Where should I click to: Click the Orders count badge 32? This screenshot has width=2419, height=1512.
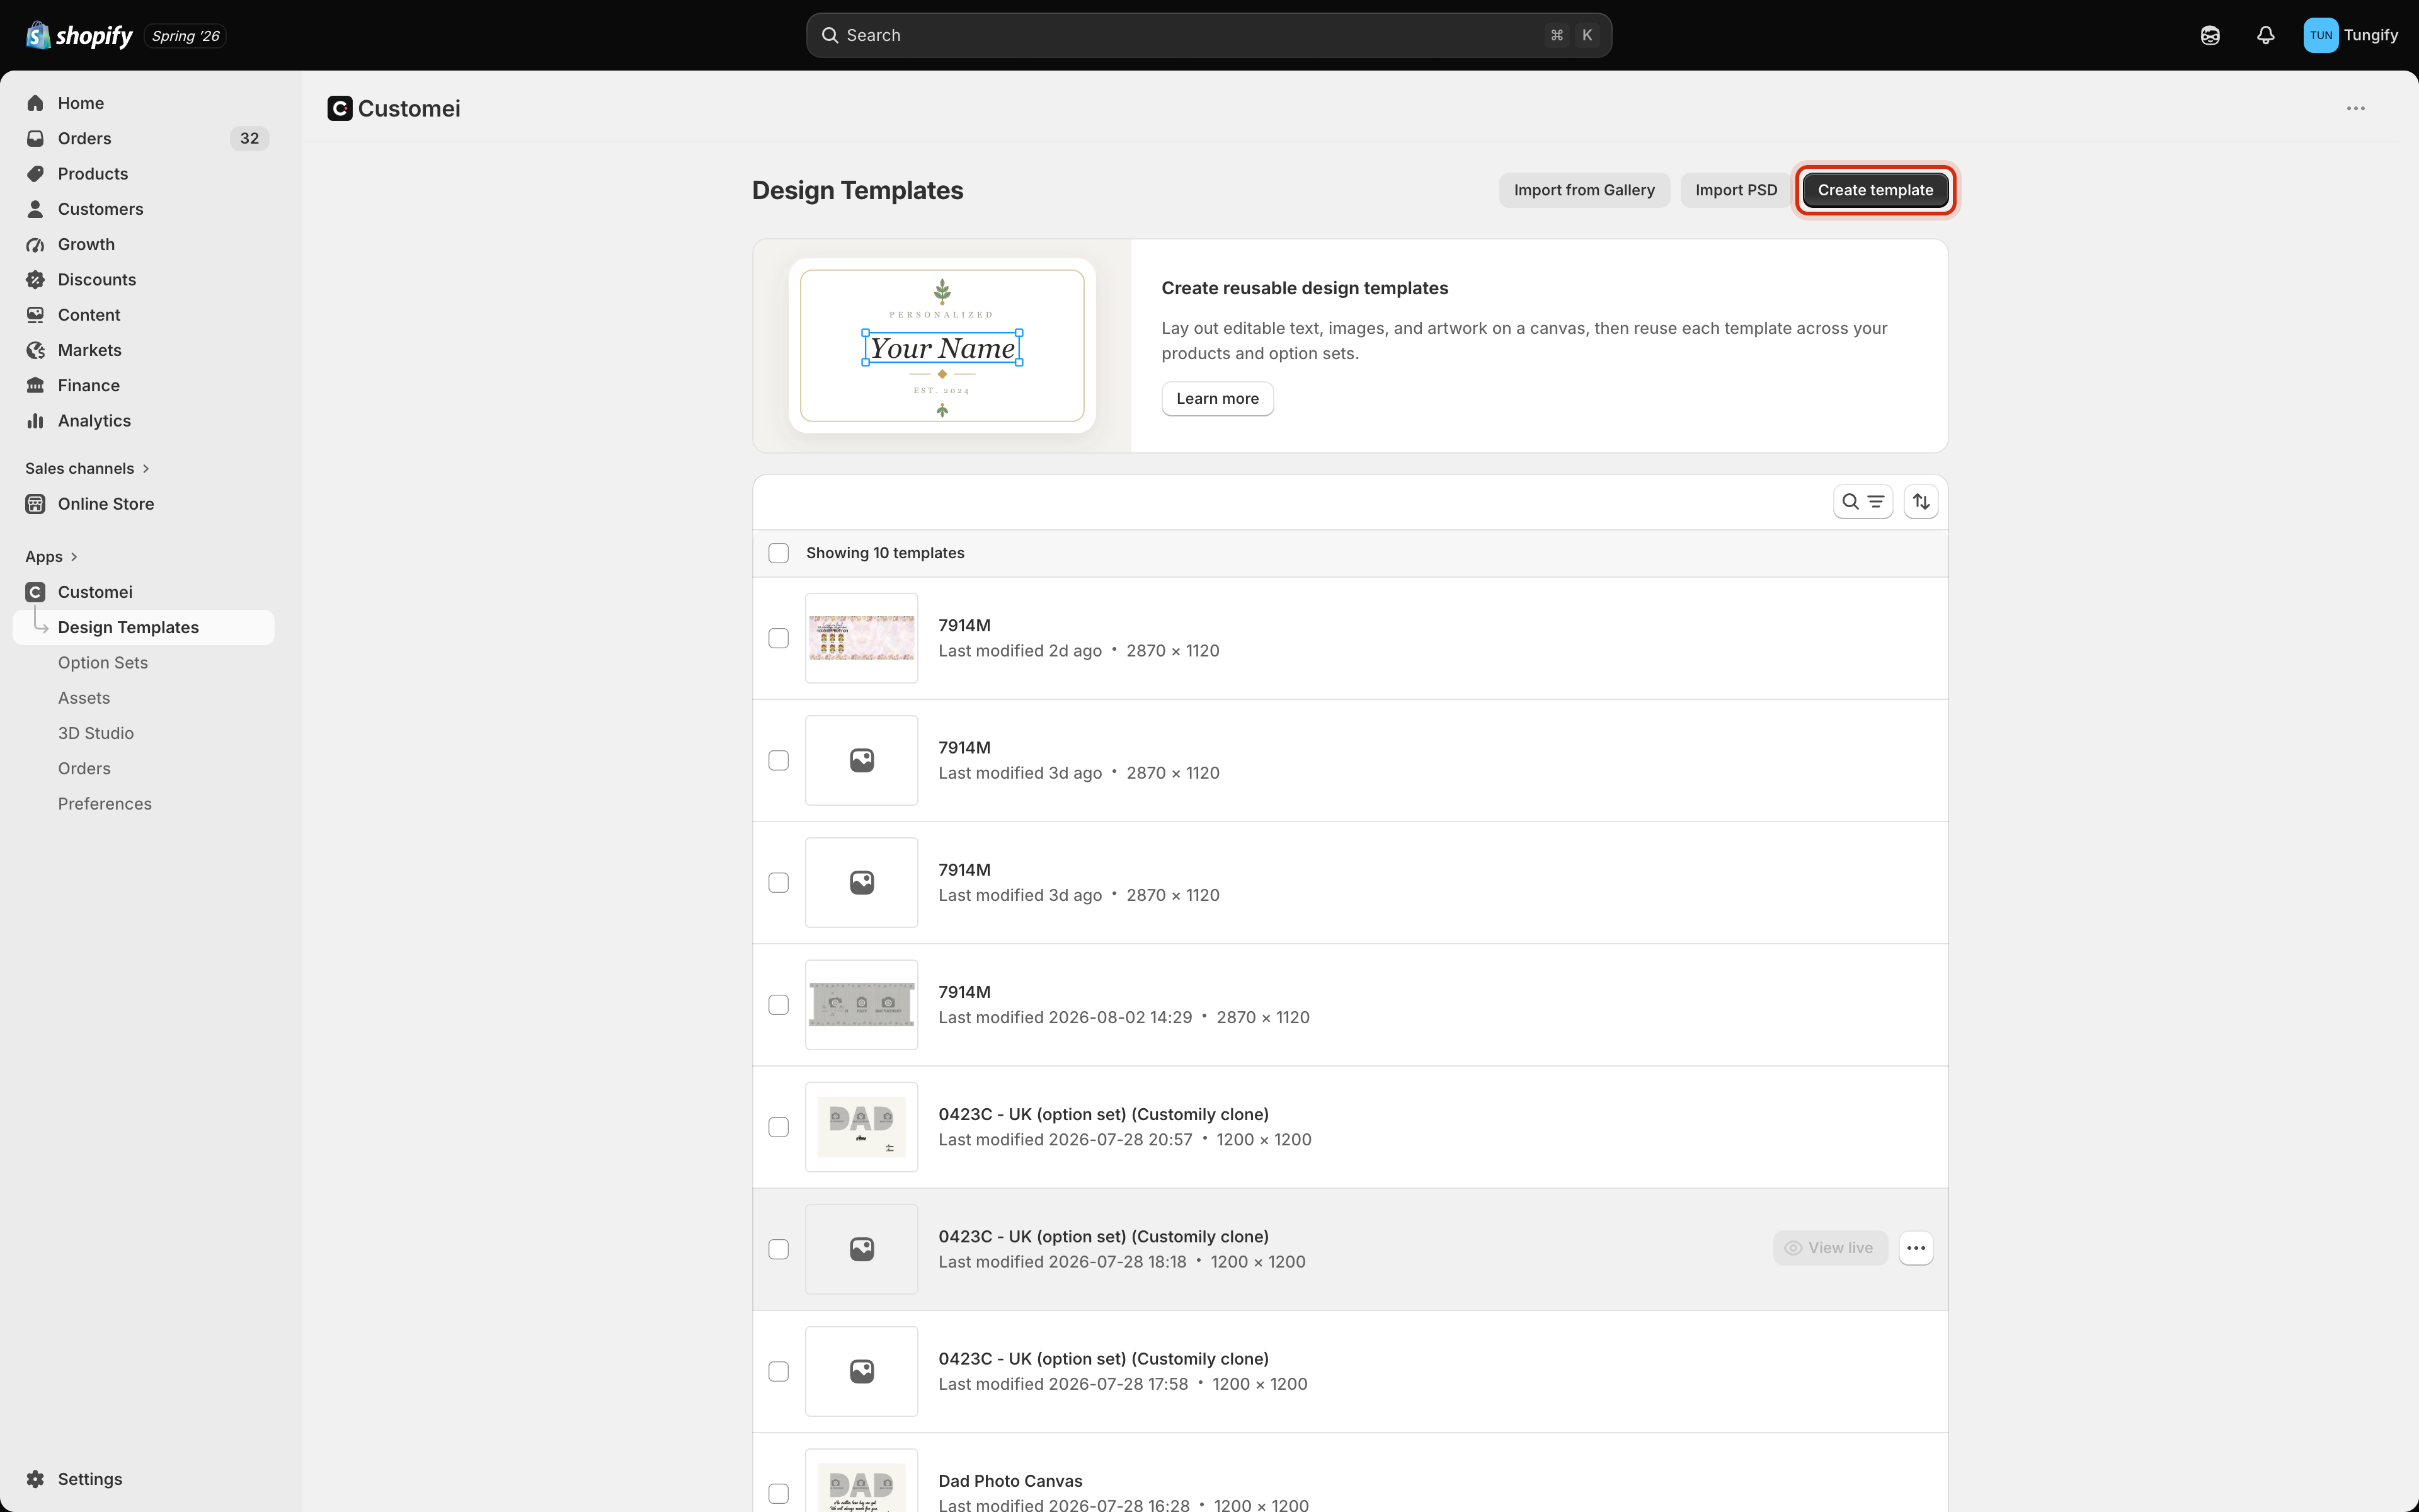(x=249, y=138)
